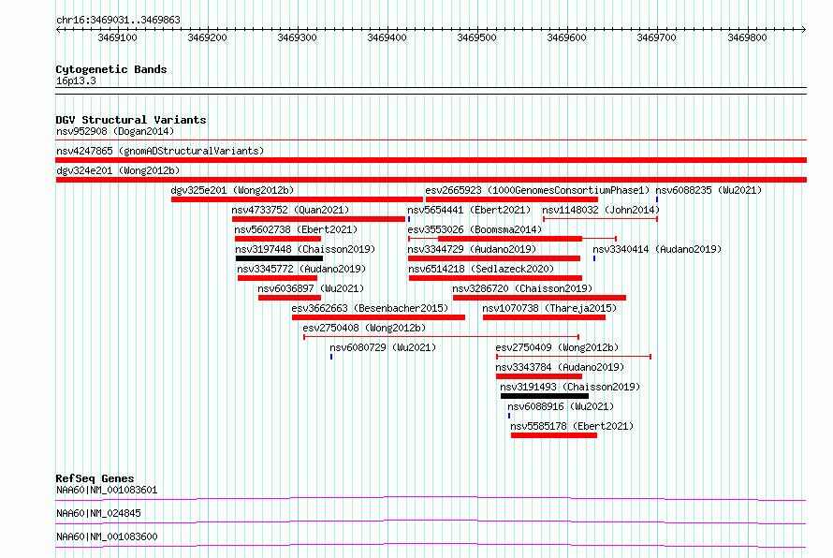This screenshot has height=558, width=833.
Task: Open esv3553026 (Boomsma2014) label
Action: coord(475,229)
